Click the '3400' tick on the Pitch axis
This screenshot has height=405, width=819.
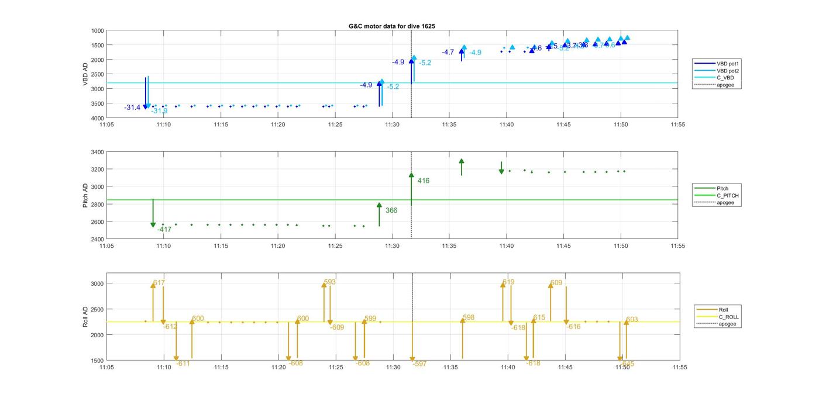click(x=98, y=152)
